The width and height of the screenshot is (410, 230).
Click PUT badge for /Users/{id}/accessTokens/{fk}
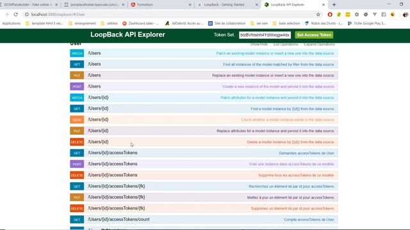point(77,197)
